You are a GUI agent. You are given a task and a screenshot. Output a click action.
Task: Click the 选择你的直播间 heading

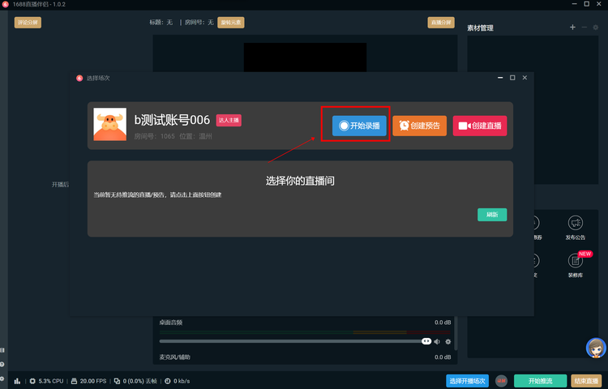(300, 181)
